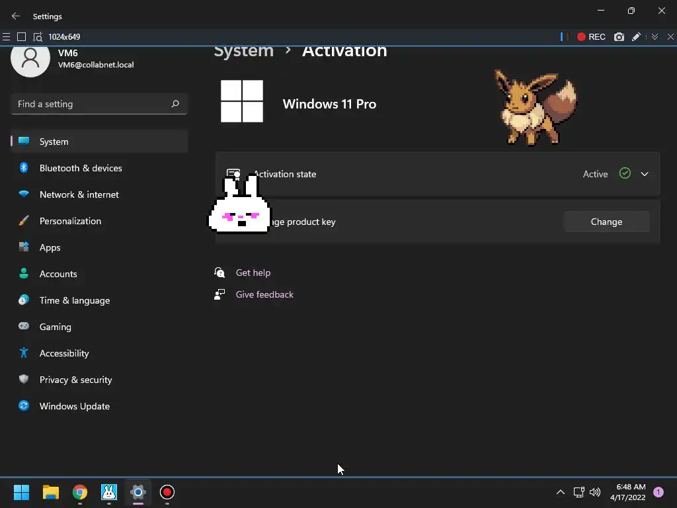Open the recorder toolbar hamburger menu

6,37
